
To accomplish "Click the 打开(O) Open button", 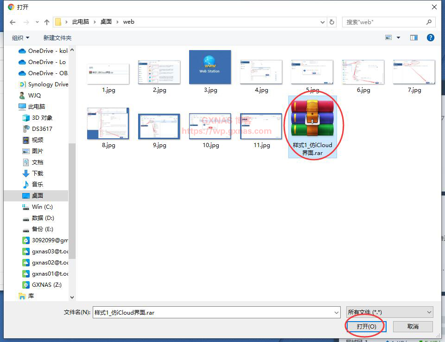I will 365,326.
